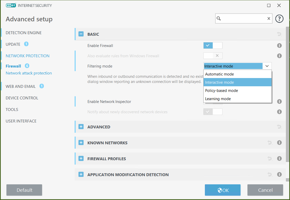Click info icon for Known Networks
This screenshot has height=200, width=290.
pyautogui.click(x=279, y=143)
